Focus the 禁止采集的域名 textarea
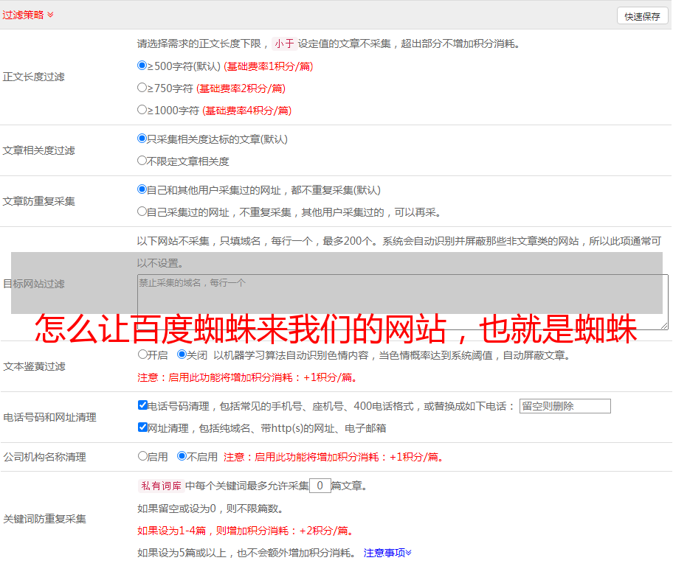Screen dimensions: 673x566 coord(403,302)
